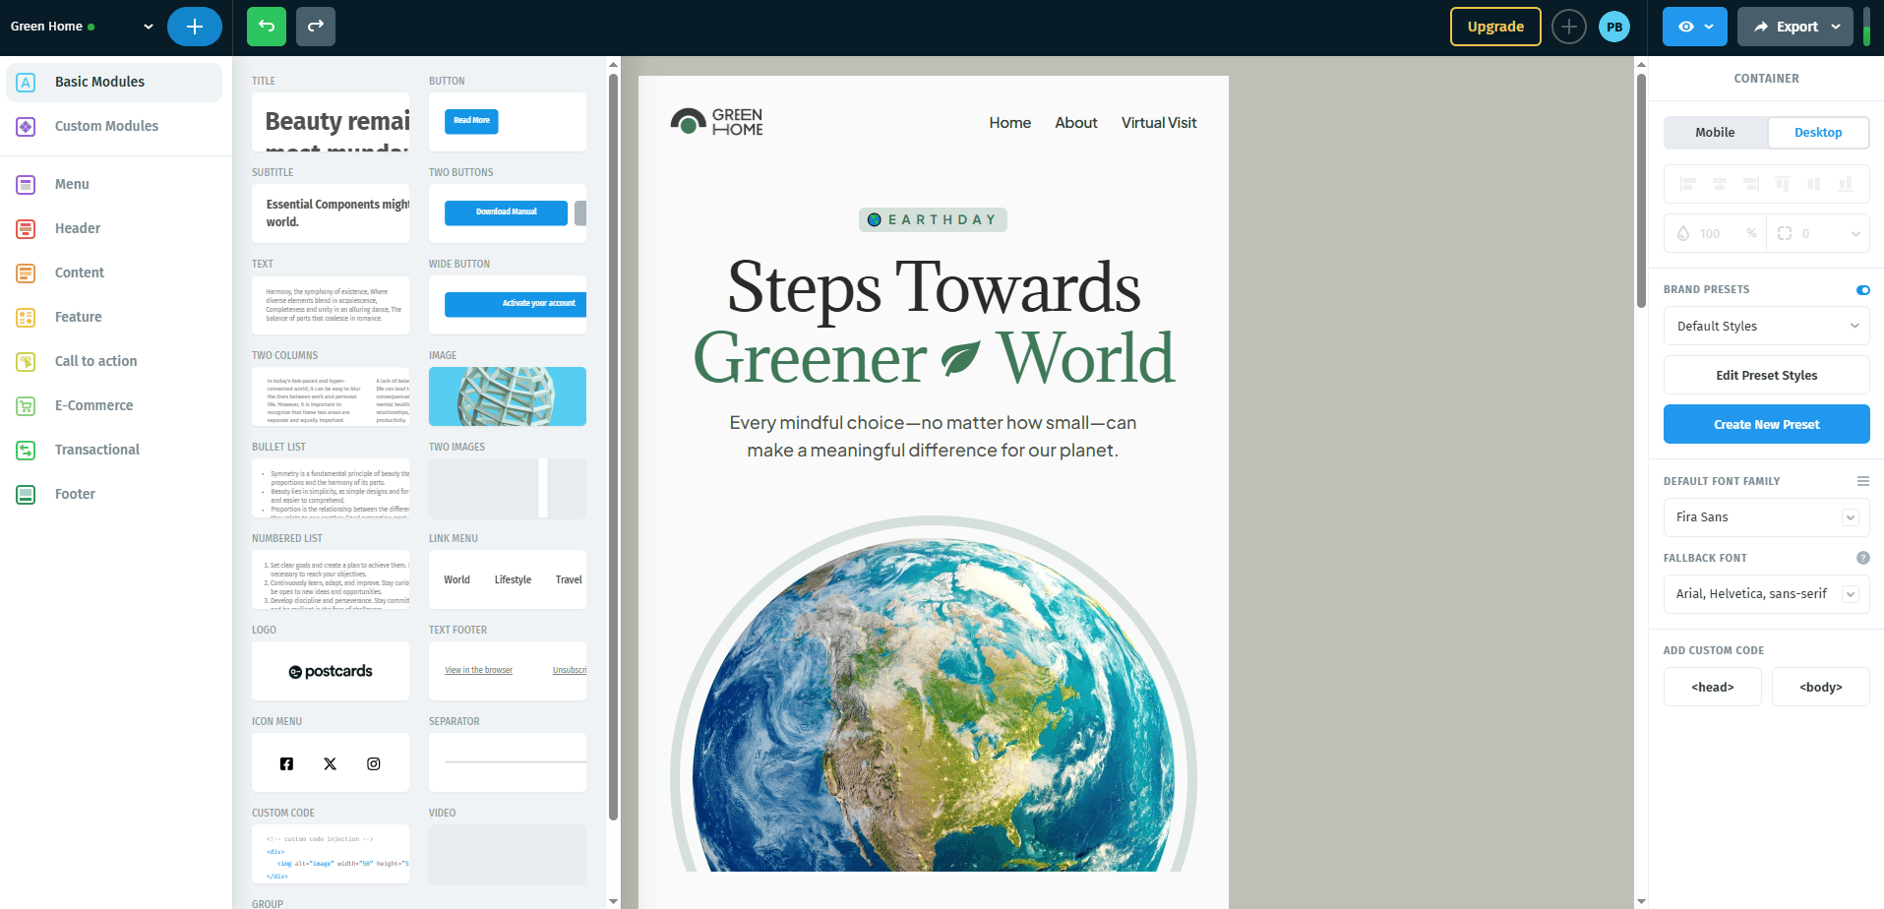Click the align bottom icon
Viewport: 1884px width, 909px height.
(x=1846, y=184)
